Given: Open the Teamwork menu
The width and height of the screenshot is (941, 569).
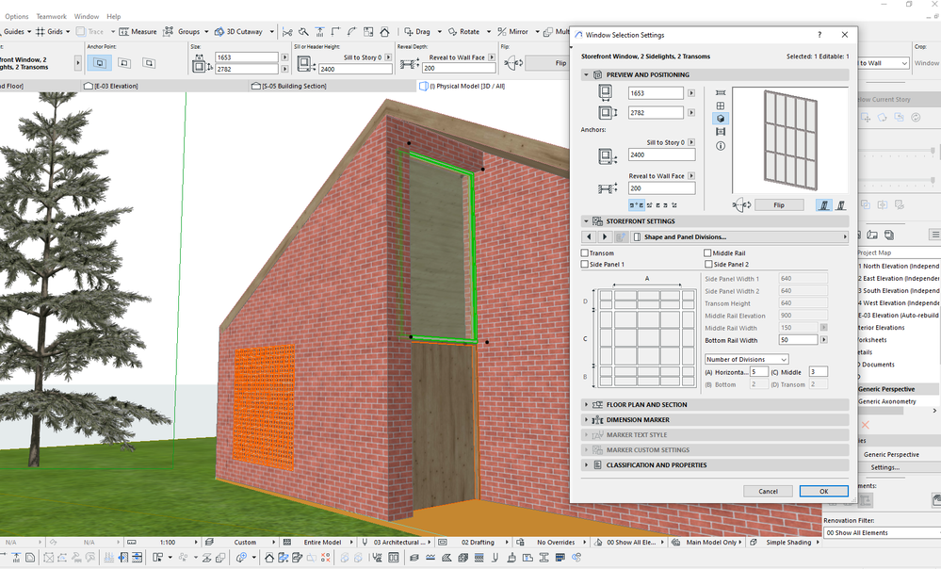Looking at the screenshot, I should point(52,16).
